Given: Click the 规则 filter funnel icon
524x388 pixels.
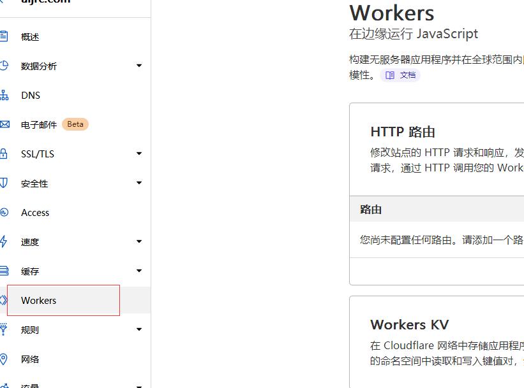Looking at the screenshot, I should point(3,329).
